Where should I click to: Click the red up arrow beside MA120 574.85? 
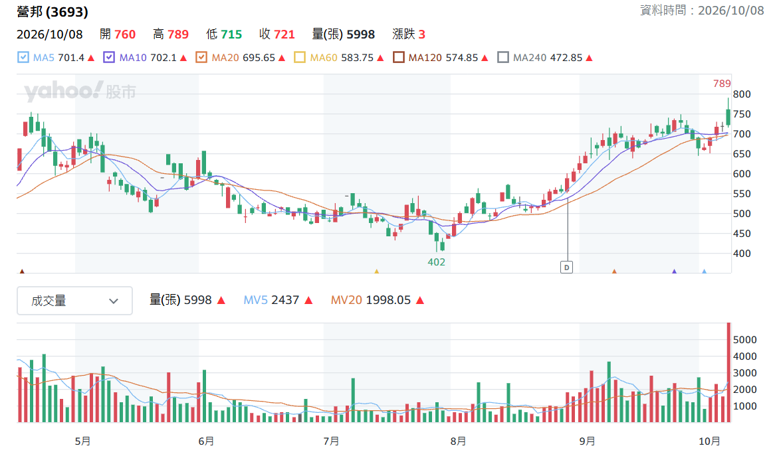[485, 58]
